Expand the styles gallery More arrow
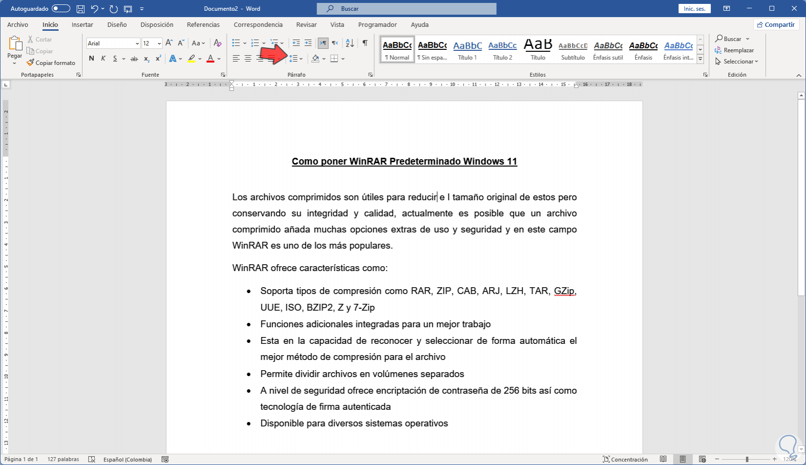Viewport: 806px width, 465px height. click(x=700, y=59)
